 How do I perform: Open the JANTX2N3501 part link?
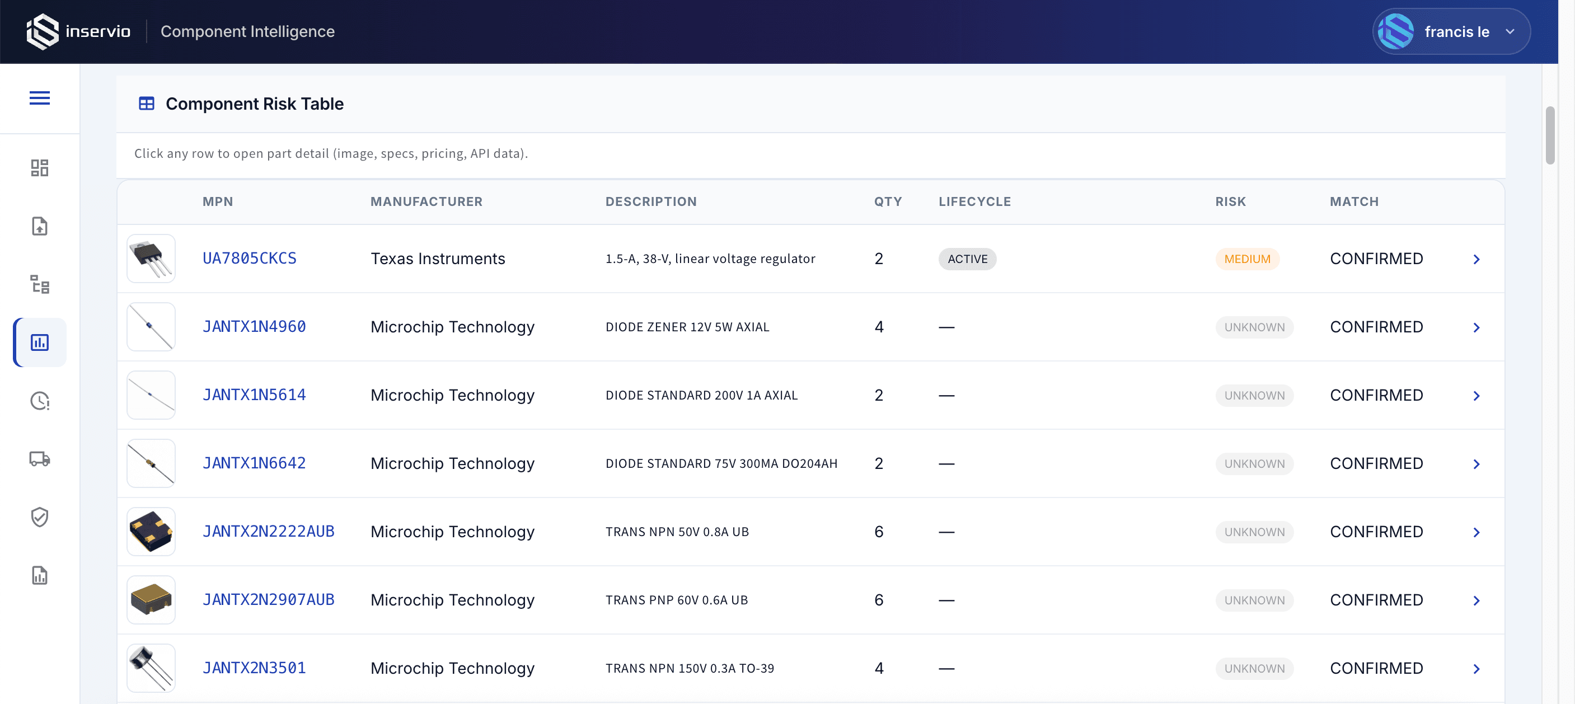point(254,668)
